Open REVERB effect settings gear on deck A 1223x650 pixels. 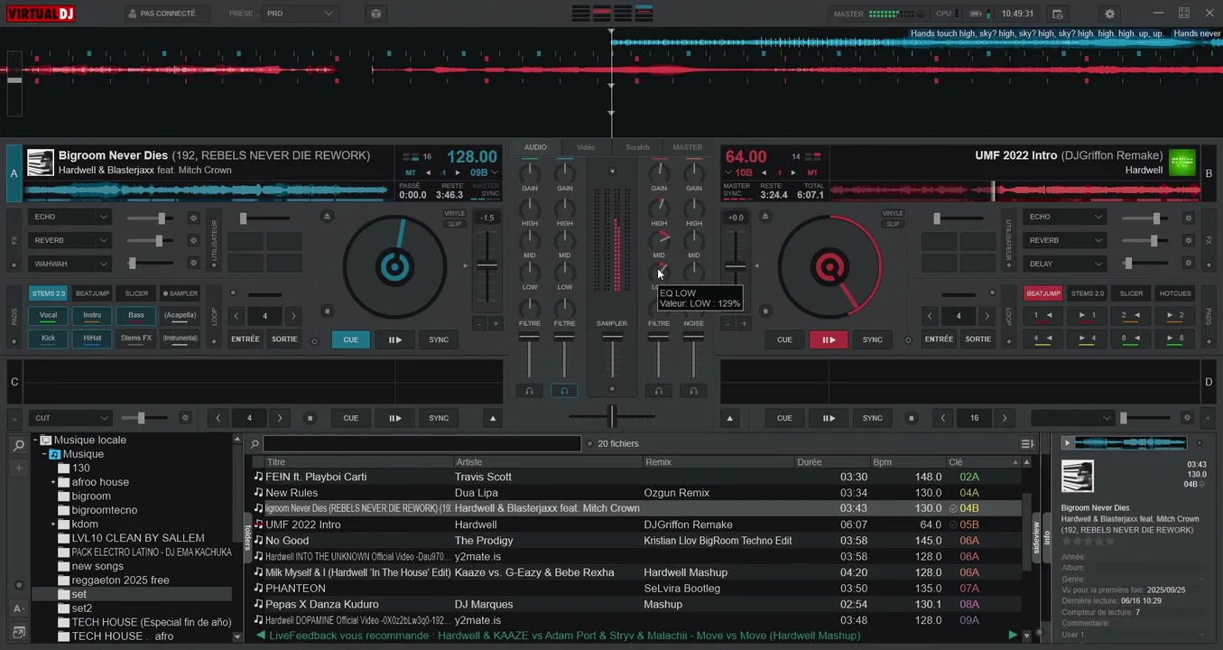coord(192,240)
